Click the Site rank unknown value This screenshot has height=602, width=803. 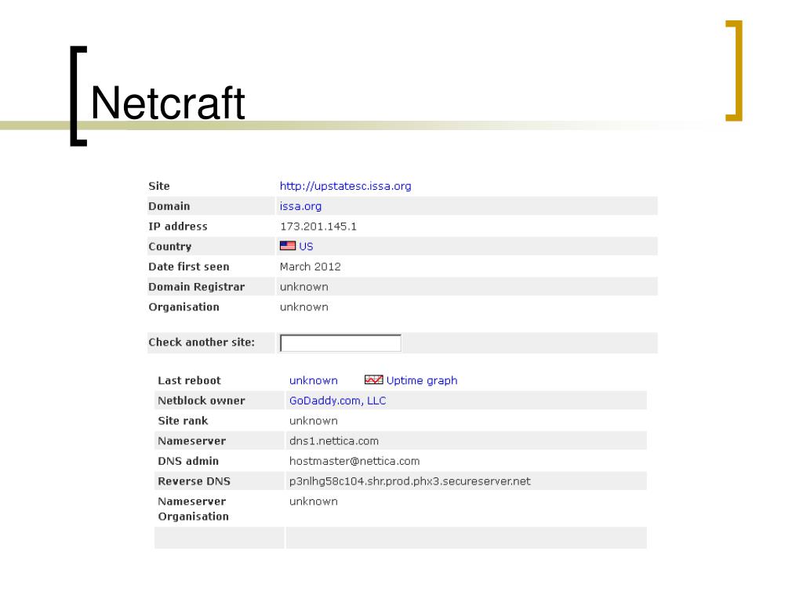click(x=314, y=421)
